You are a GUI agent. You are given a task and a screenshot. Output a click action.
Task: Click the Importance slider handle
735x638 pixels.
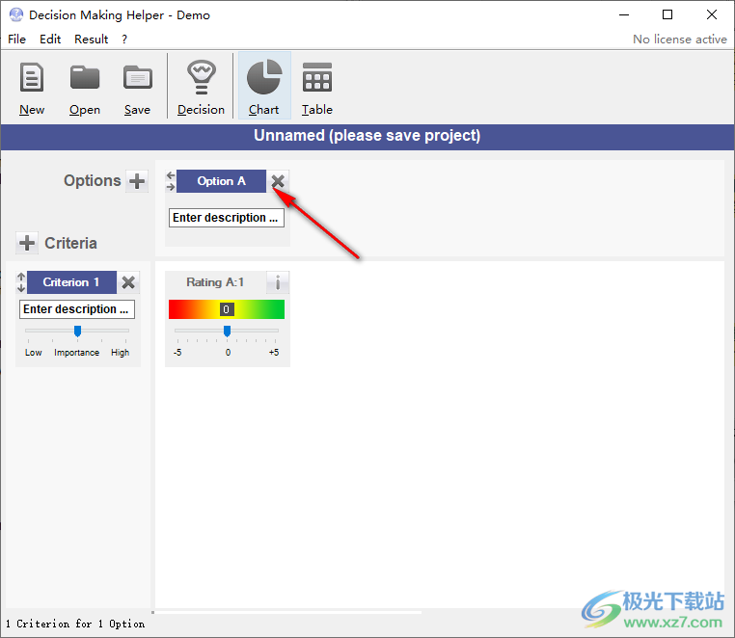(x=77, y=331)
